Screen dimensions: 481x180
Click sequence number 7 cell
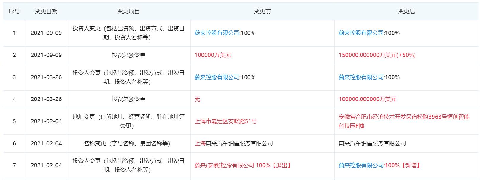[x=14, y=166]
